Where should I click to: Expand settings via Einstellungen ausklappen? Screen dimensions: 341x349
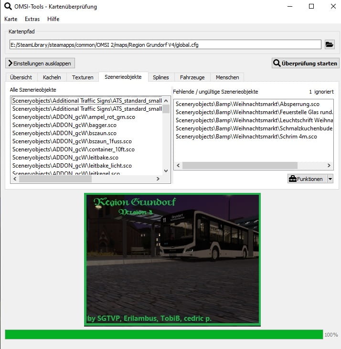(40, 63)
